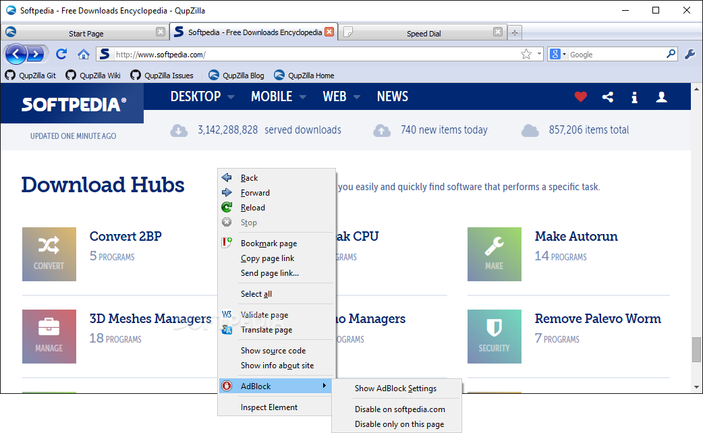
Task: Click the scrollbar up arrow
Action: 696,89
